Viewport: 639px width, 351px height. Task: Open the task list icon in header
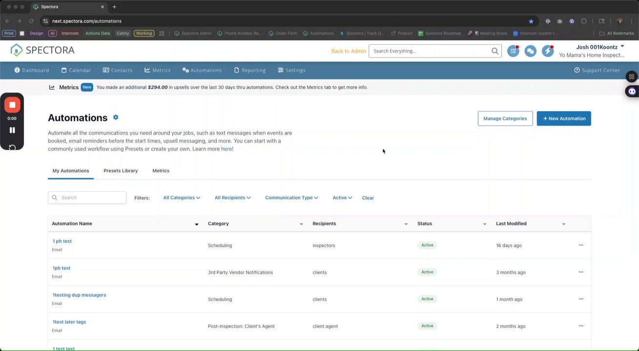(x=513, y=51)
